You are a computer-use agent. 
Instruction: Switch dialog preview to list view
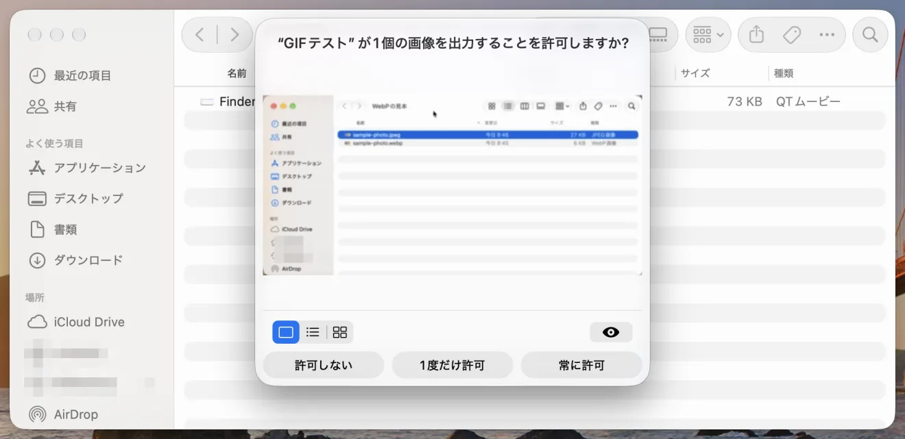point(313,332)
